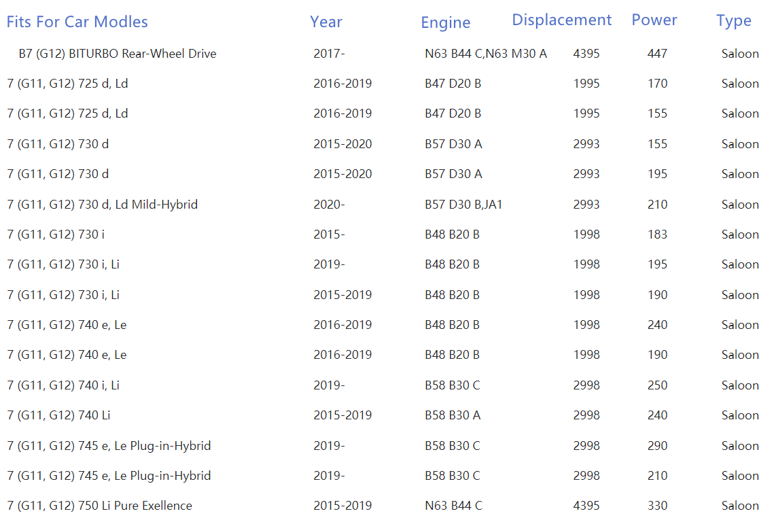
Task: Click the power value 447
Action: [x=657, y=54]
